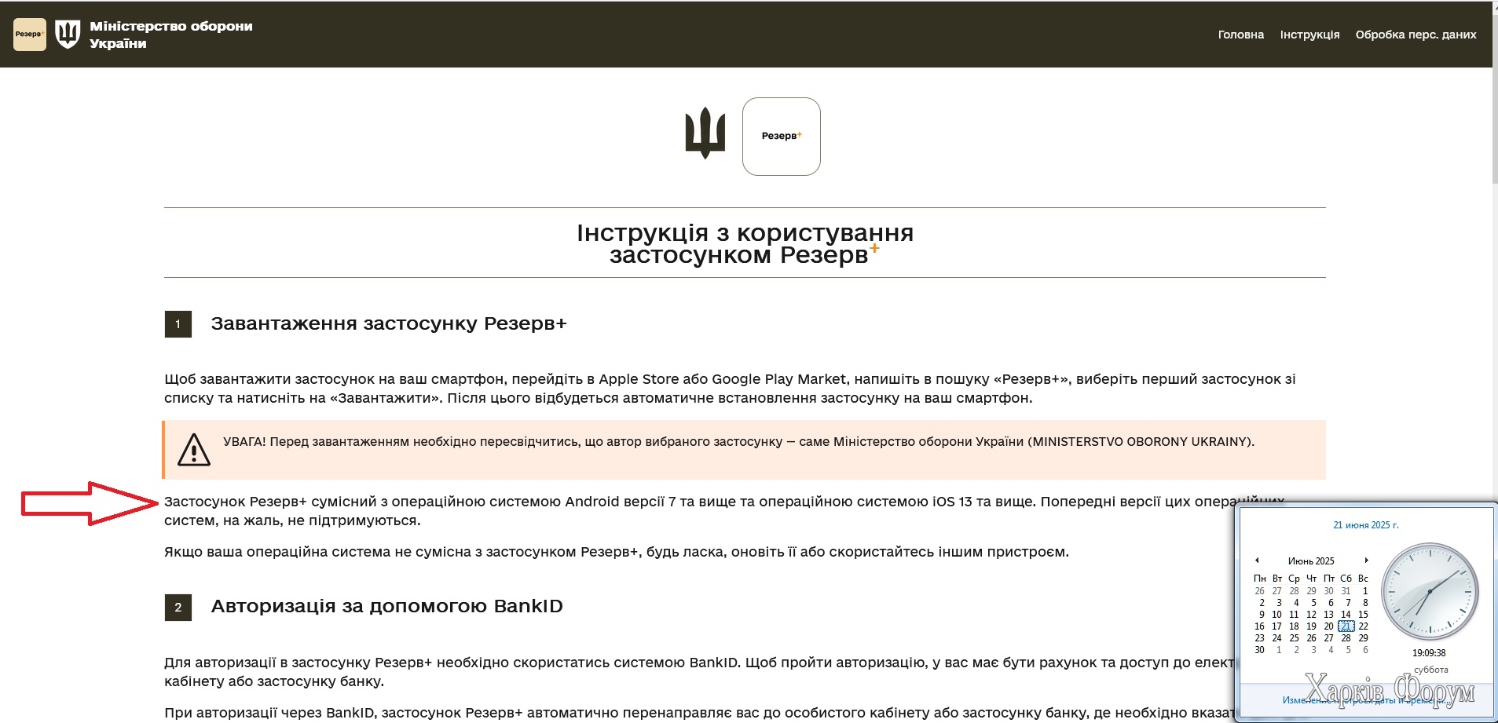Click the section number 1 badge

pyautogui.click(x=178, y=324)
